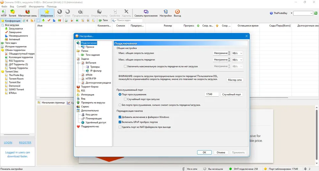
Task: Open the Инструменты menu
Action: pos(36,6)
